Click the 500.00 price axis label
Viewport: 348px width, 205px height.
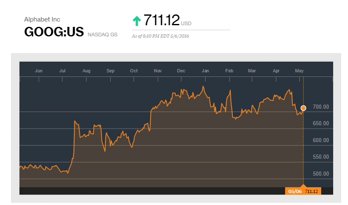(x=321, y=174)
